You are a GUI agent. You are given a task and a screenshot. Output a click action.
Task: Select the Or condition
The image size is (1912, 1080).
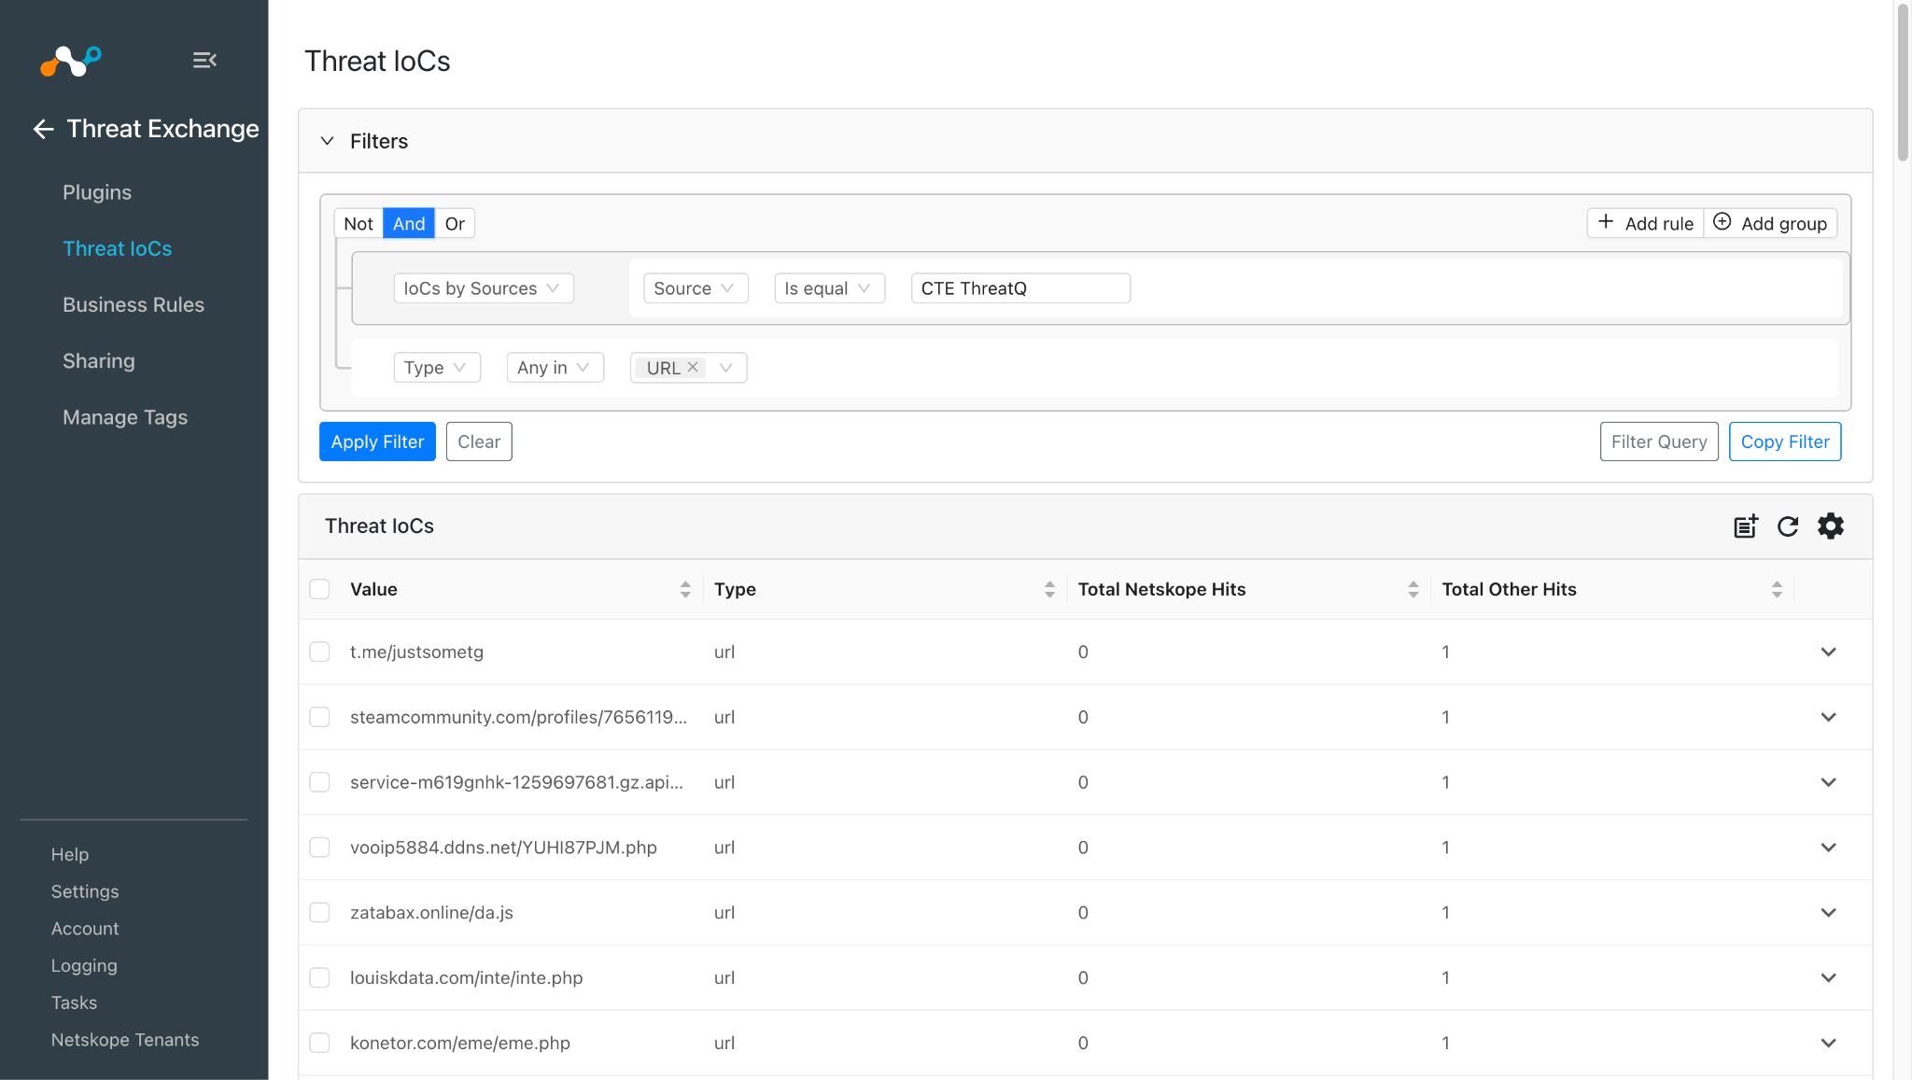(x=455, y=223)
